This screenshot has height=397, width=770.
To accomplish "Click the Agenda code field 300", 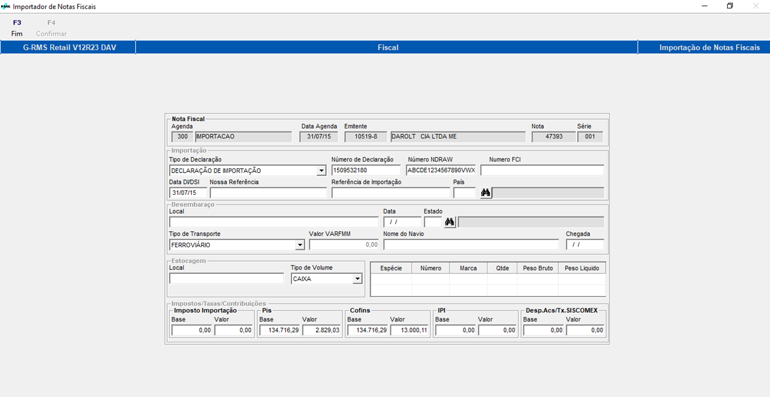I will point(182,137).
